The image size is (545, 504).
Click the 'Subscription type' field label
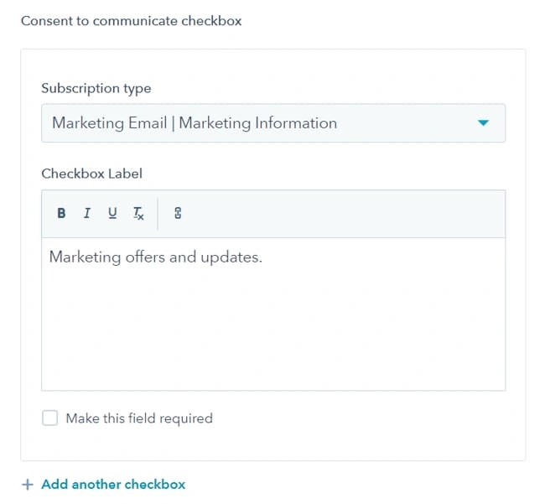tap(96, 88)
